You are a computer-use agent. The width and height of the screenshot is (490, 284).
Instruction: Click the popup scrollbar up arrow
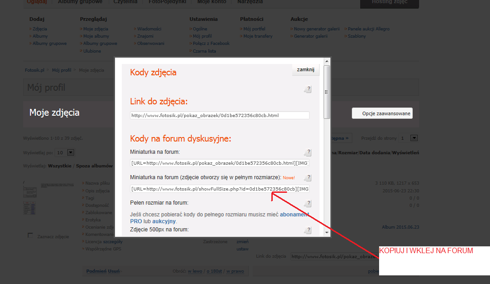pos(327,61)
